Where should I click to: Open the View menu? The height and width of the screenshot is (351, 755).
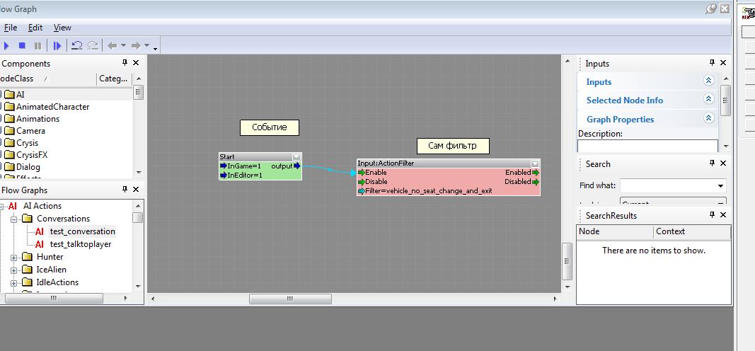pos(62,28)
